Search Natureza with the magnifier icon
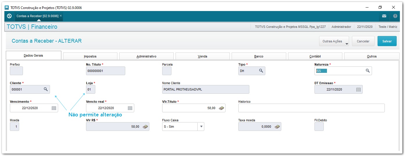This screenshot has height=157, width=406. point(368,71)
